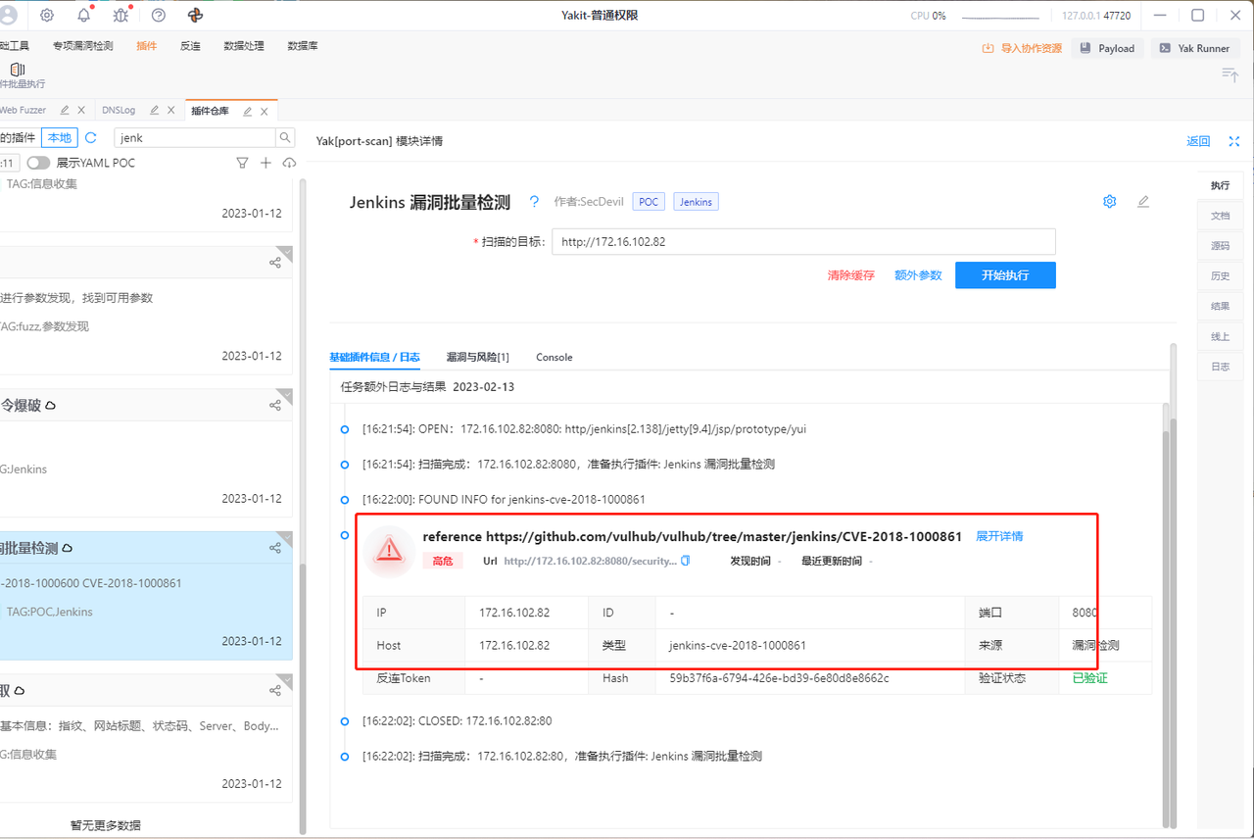Click 清除缓存 link
The width and height of the screenshot is (1254, 839).
point(851,275)
